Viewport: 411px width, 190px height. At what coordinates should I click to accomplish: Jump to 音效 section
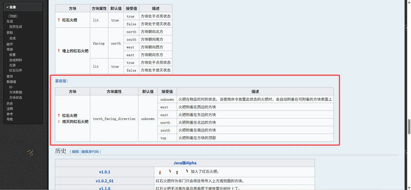[x=10, y=76]
